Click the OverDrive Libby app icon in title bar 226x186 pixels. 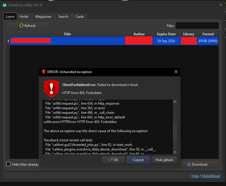coord(5,5)
